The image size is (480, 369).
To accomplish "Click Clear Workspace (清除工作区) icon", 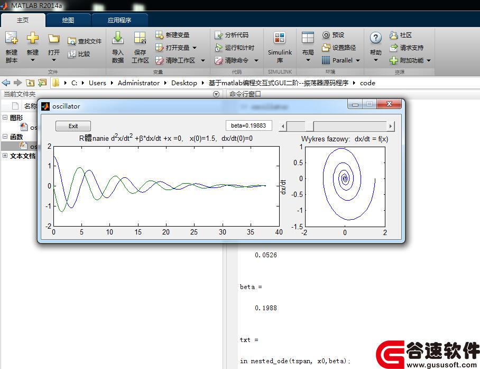I will point(159,60).
